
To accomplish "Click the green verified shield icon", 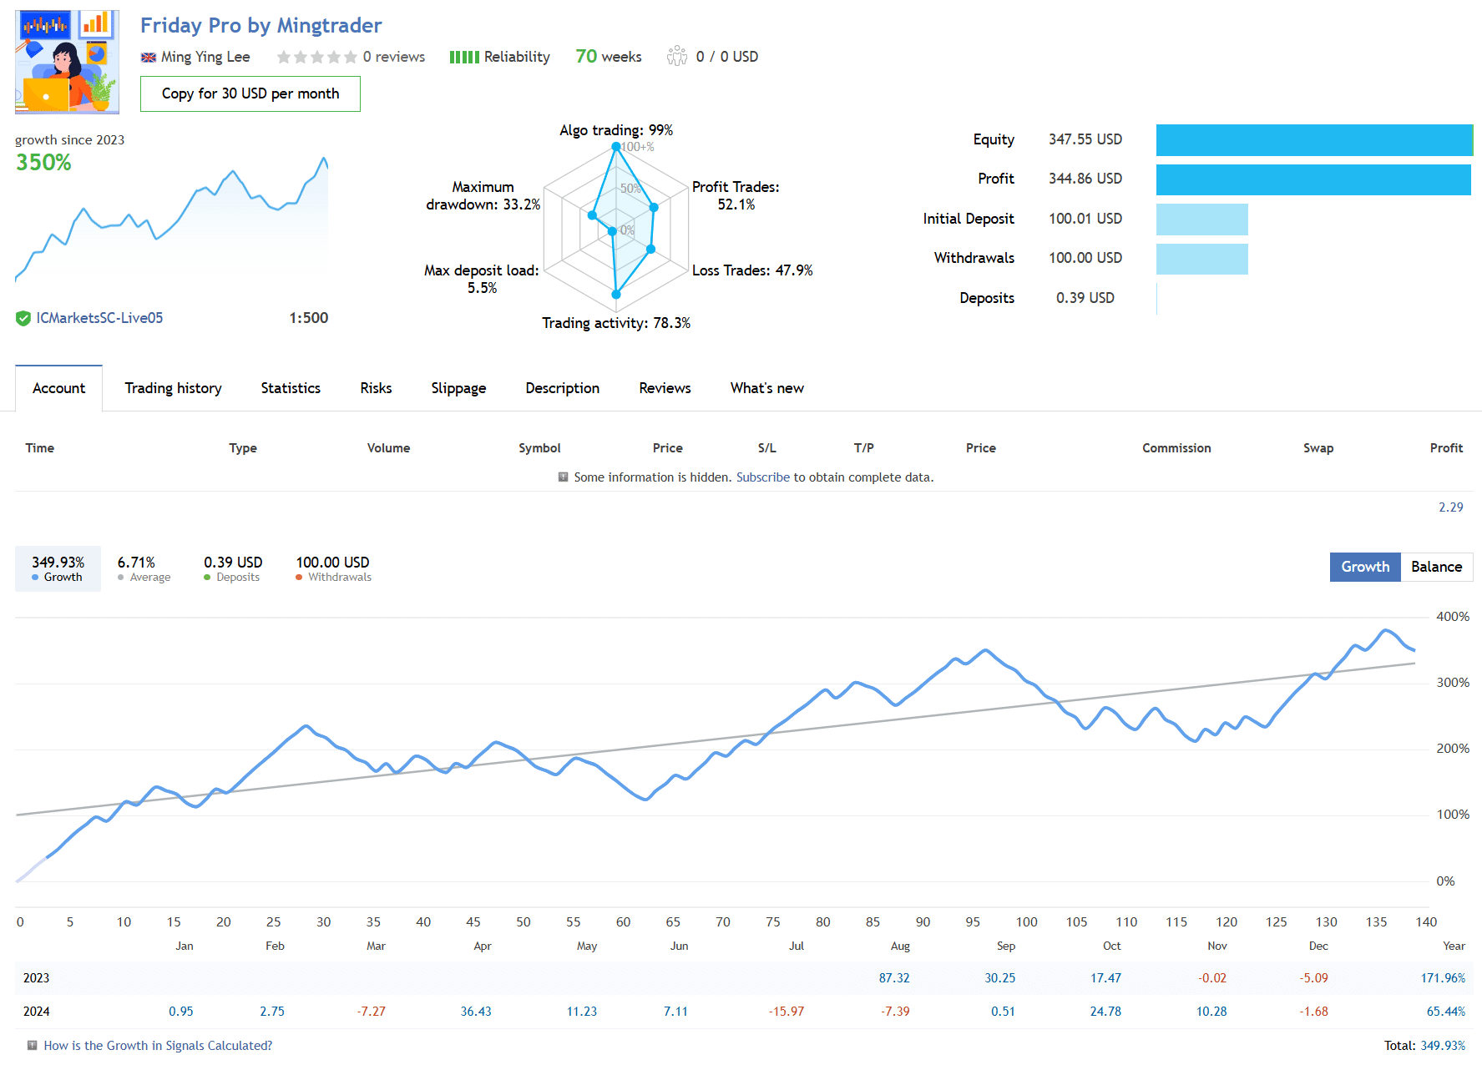I will (23, 318).
